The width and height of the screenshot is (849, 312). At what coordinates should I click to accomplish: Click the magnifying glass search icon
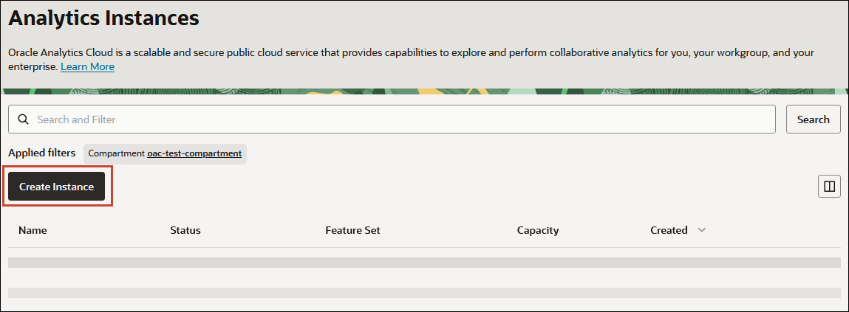pos(22,119)
